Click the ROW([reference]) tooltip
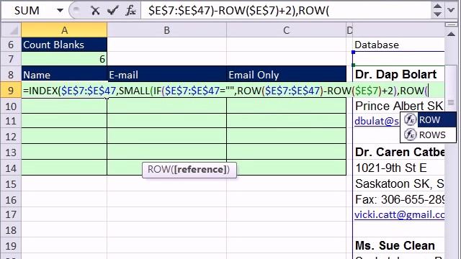 point(189,170)
